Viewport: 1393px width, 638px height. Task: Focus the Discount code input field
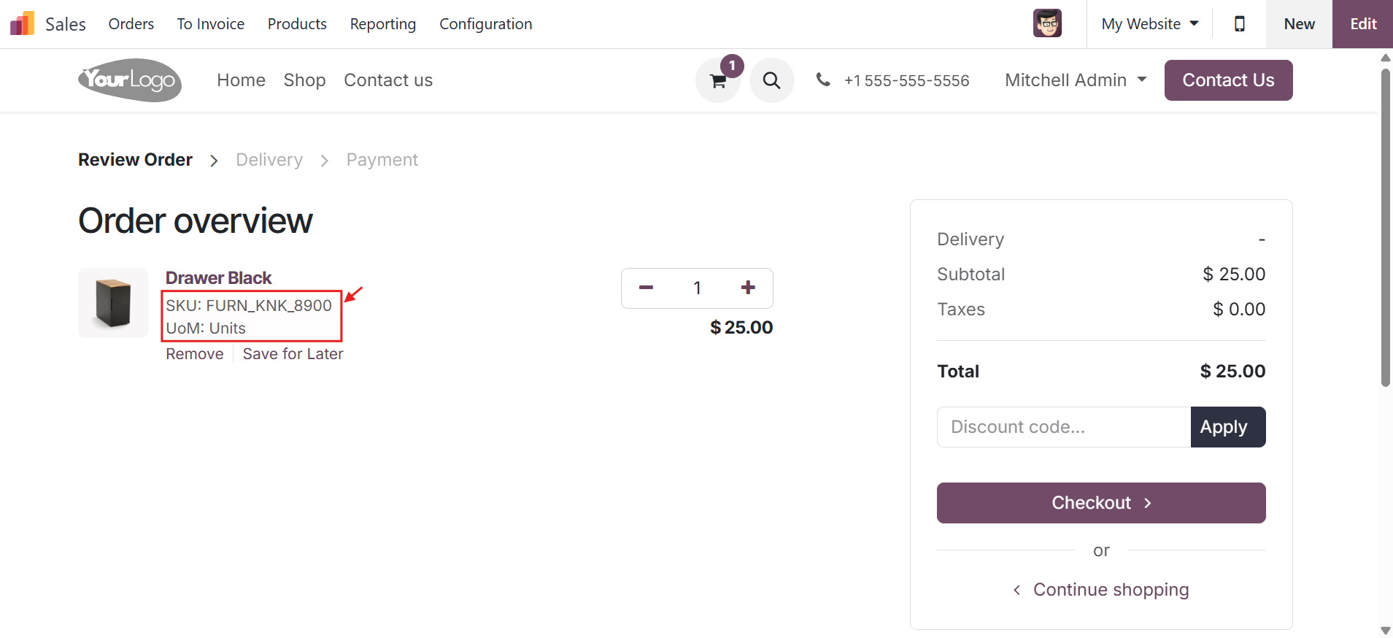point(1064,427)
